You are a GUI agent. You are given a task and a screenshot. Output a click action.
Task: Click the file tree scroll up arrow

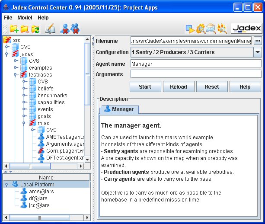point(87,39)
